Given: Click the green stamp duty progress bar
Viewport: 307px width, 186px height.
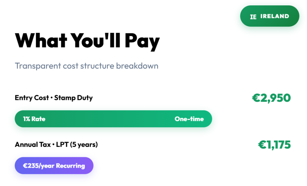Looking at the screenshot, I should (113, 119).
